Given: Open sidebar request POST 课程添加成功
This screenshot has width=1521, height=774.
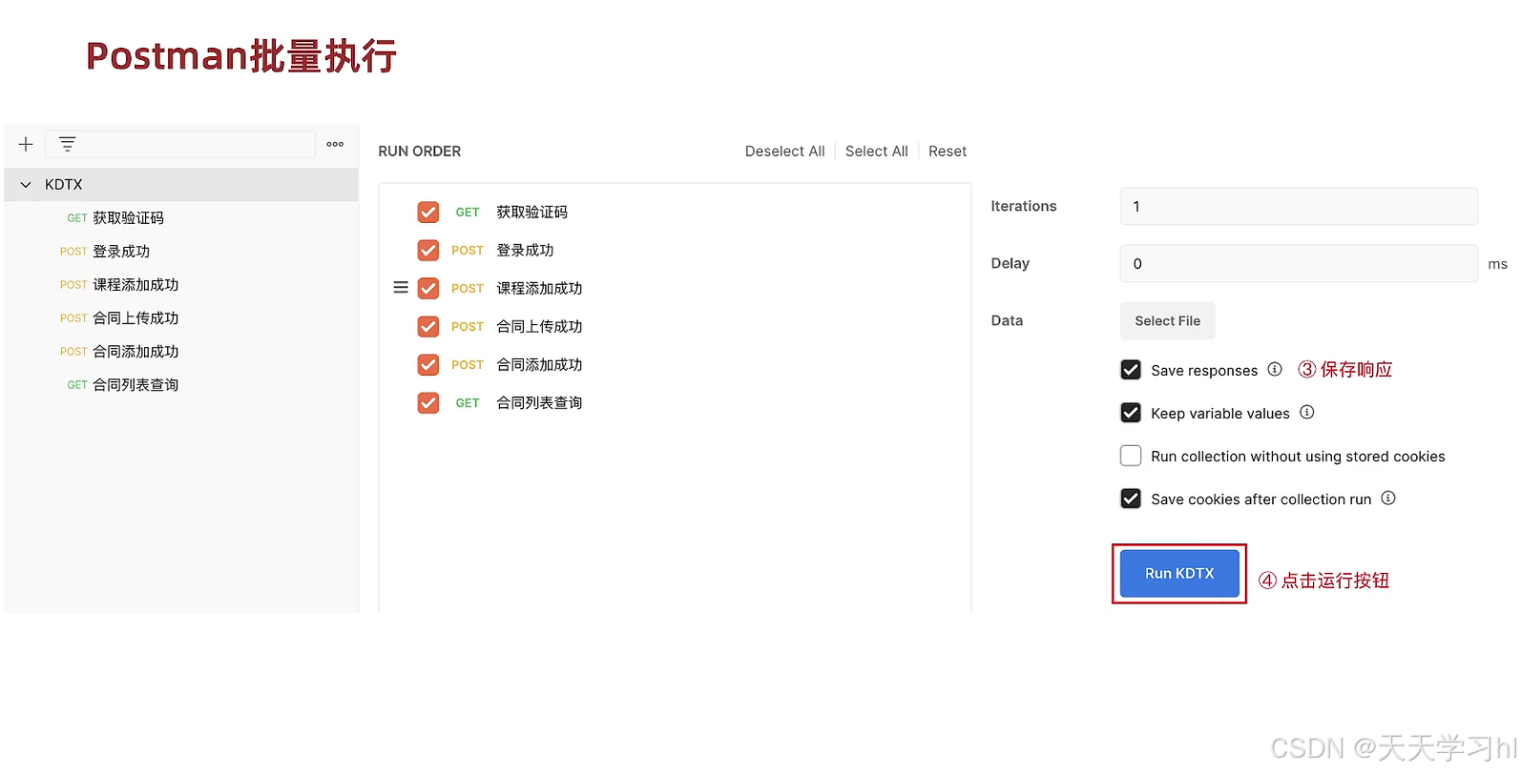Looking at the screenshot, I should coord(119,285).
